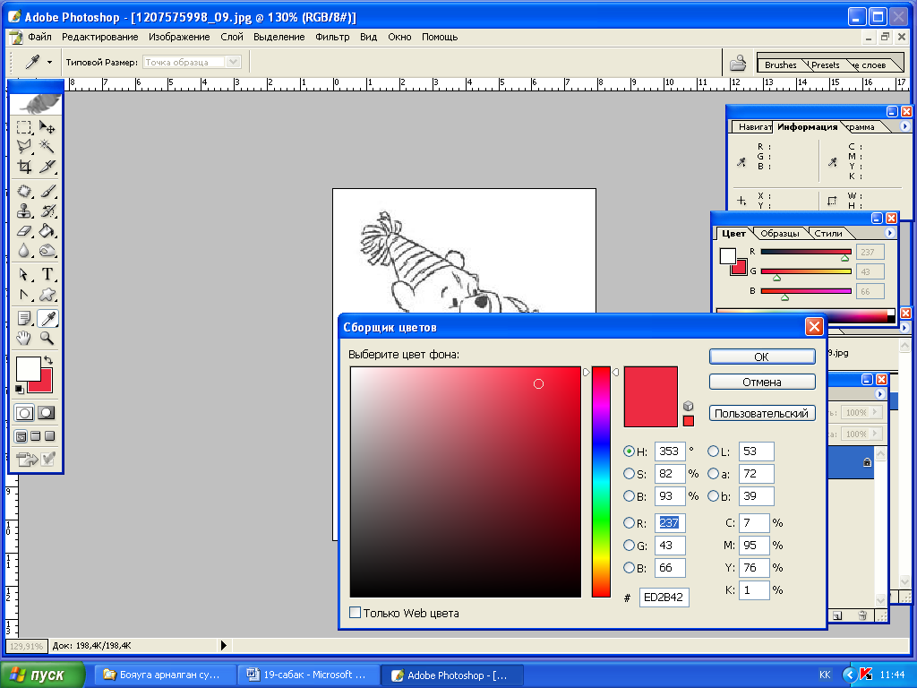Image resolution: width=917 pixels, height=688 pixels.
Task: Select the Sponge tool
Action: click(47, 251)
